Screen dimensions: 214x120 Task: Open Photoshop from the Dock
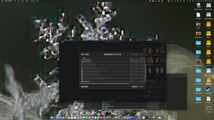[147, 117]
